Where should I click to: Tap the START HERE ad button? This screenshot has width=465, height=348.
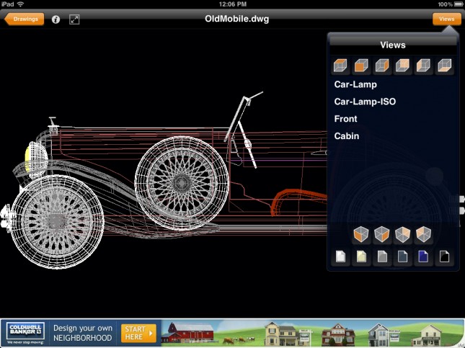138,332
